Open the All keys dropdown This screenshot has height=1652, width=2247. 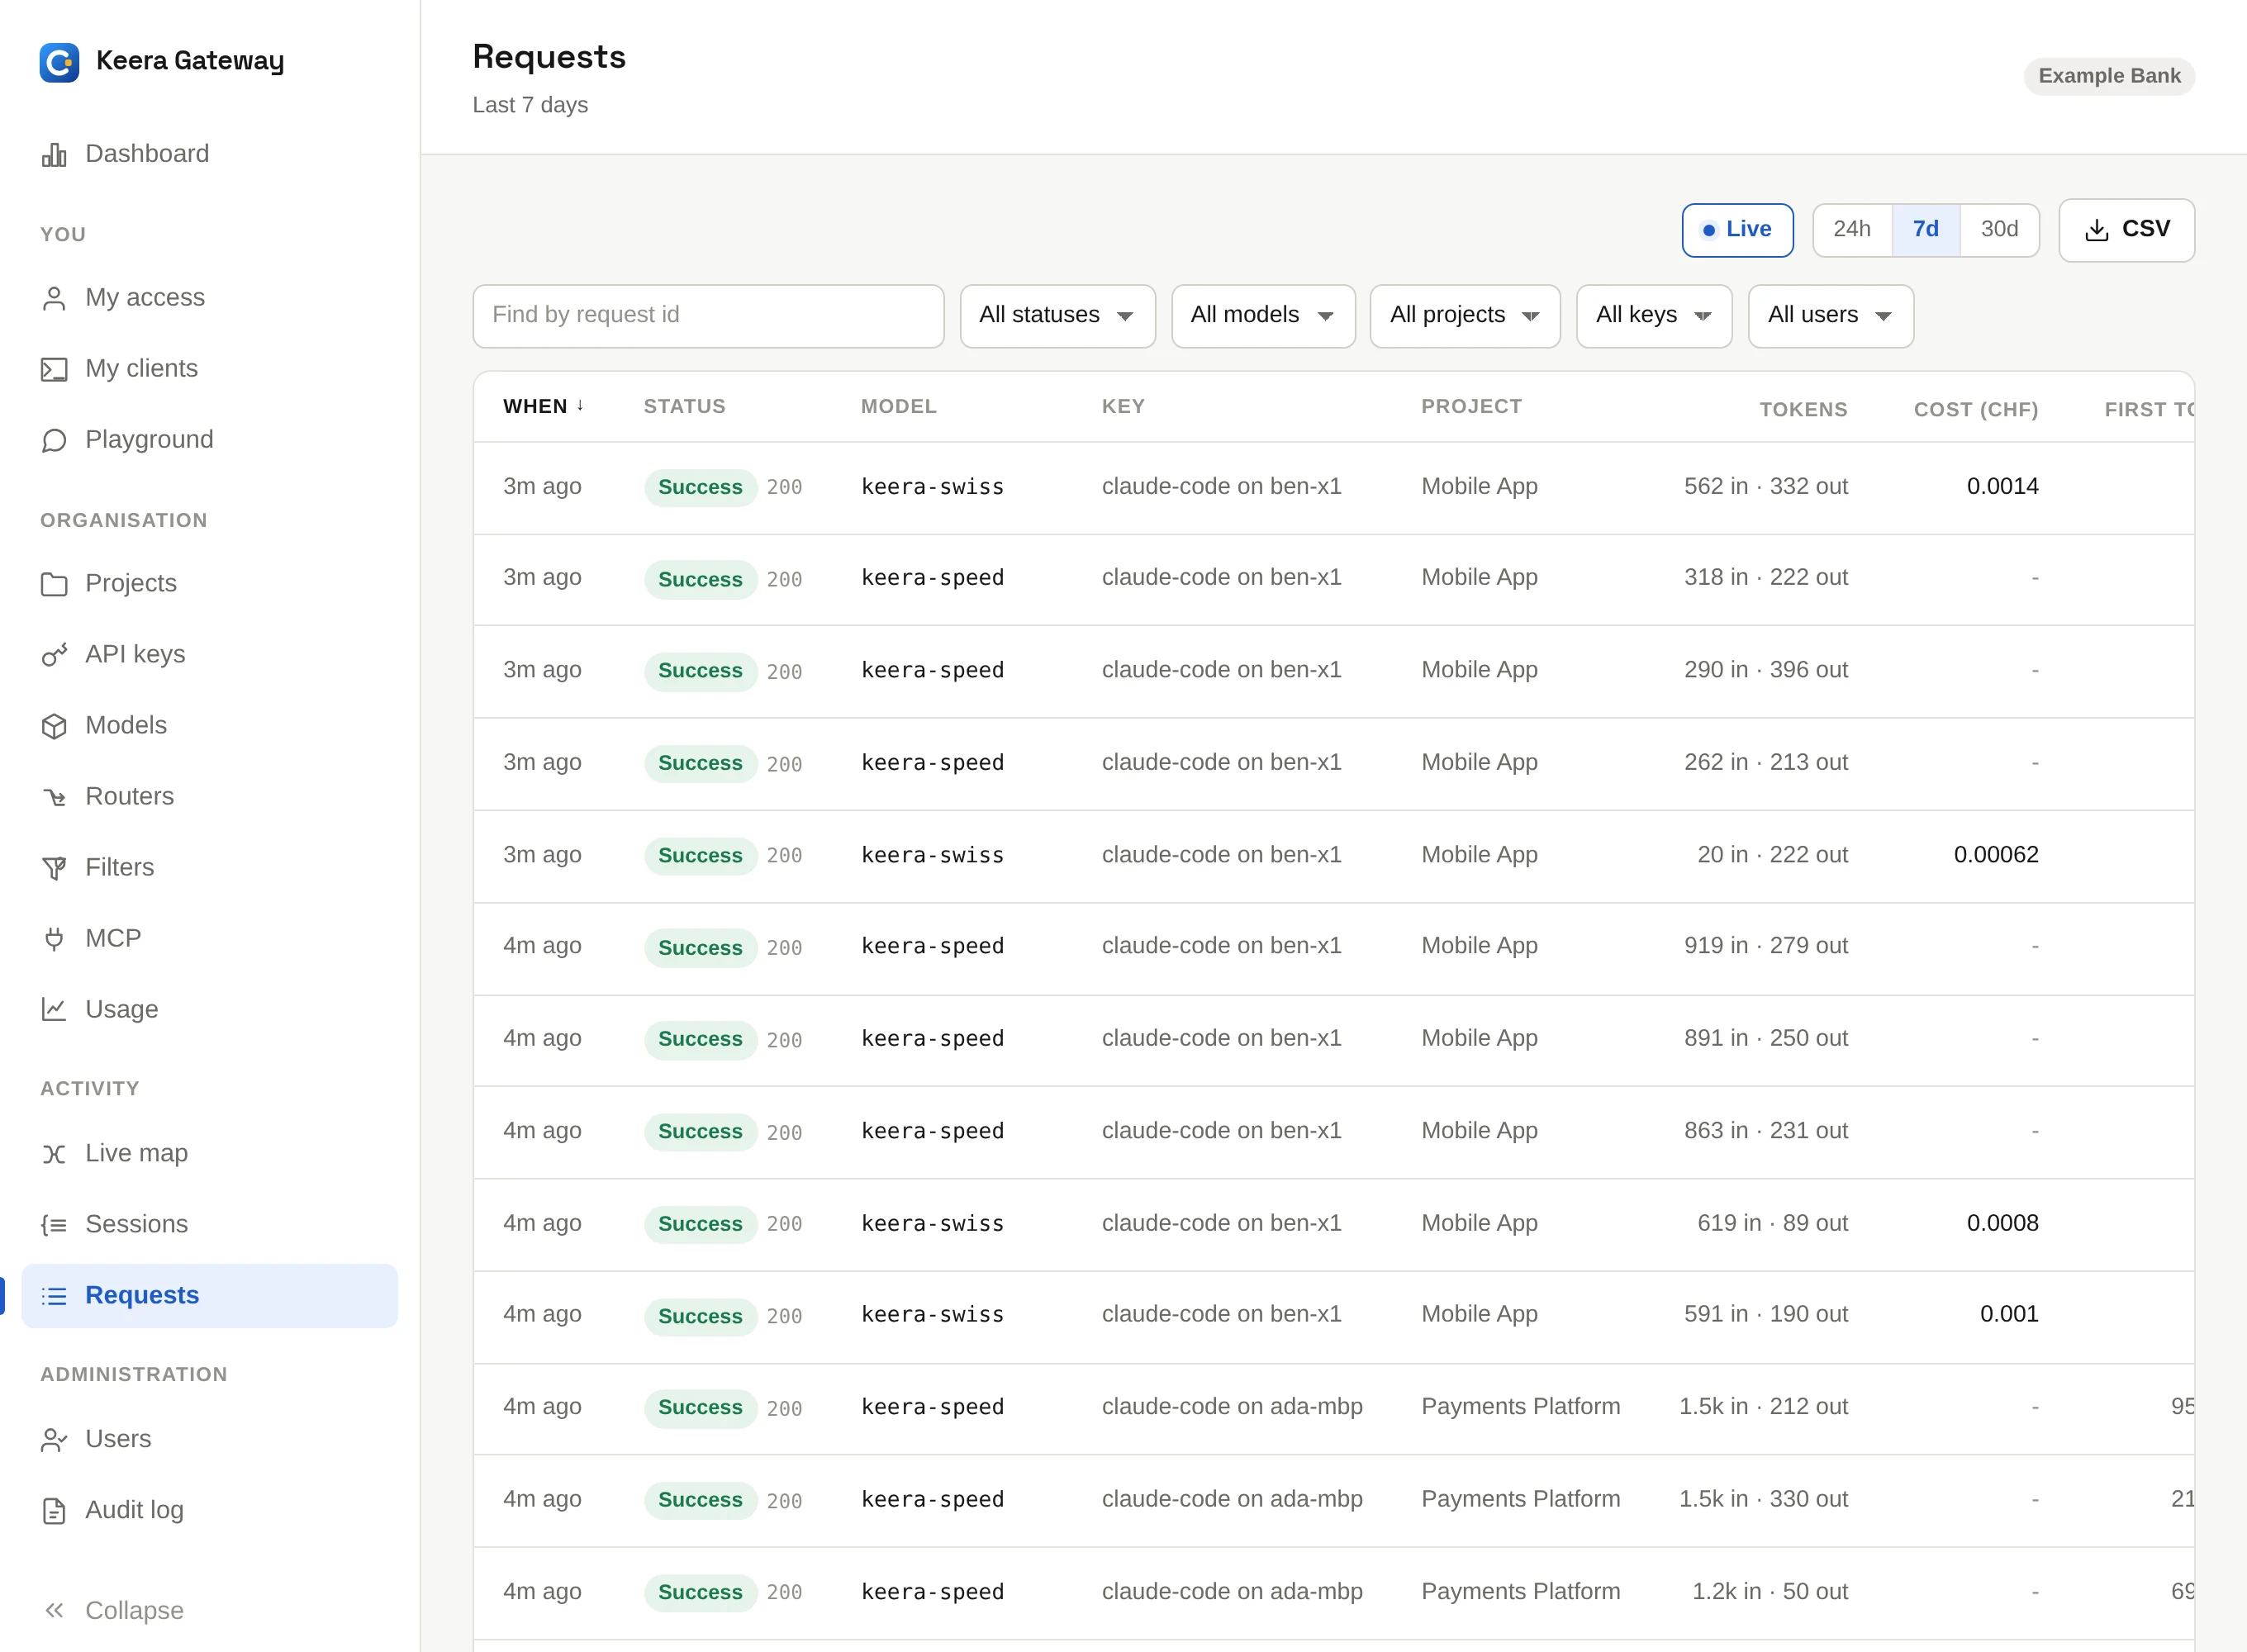click(1654, 316)
